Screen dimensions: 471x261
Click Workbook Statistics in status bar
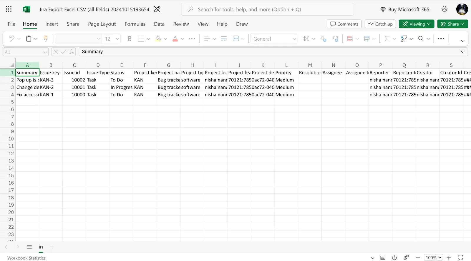coord(26,258)
